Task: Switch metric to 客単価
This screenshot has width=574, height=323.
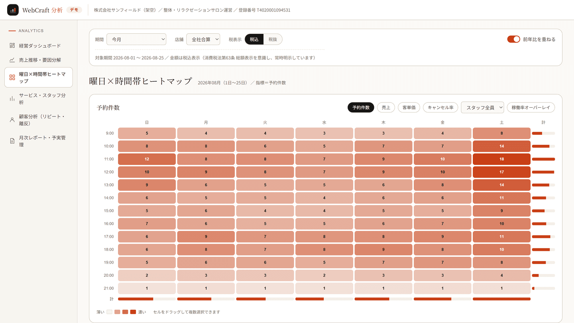Action: click(x=409, y=107)
